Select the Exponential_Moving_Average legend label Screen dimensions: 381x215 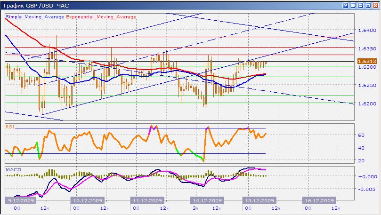(101, 16)
